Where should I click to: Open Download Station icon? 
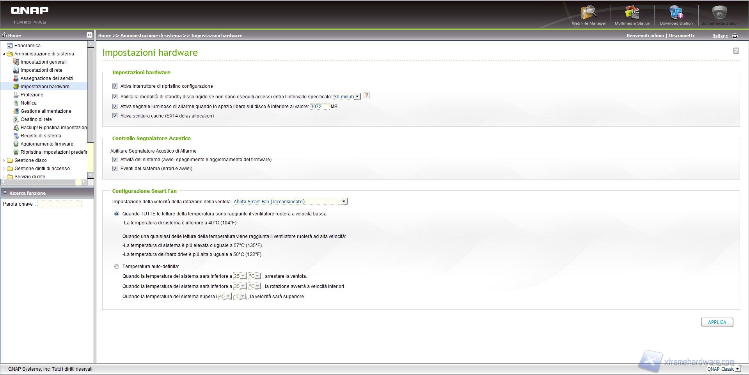[x=676, y=14]
